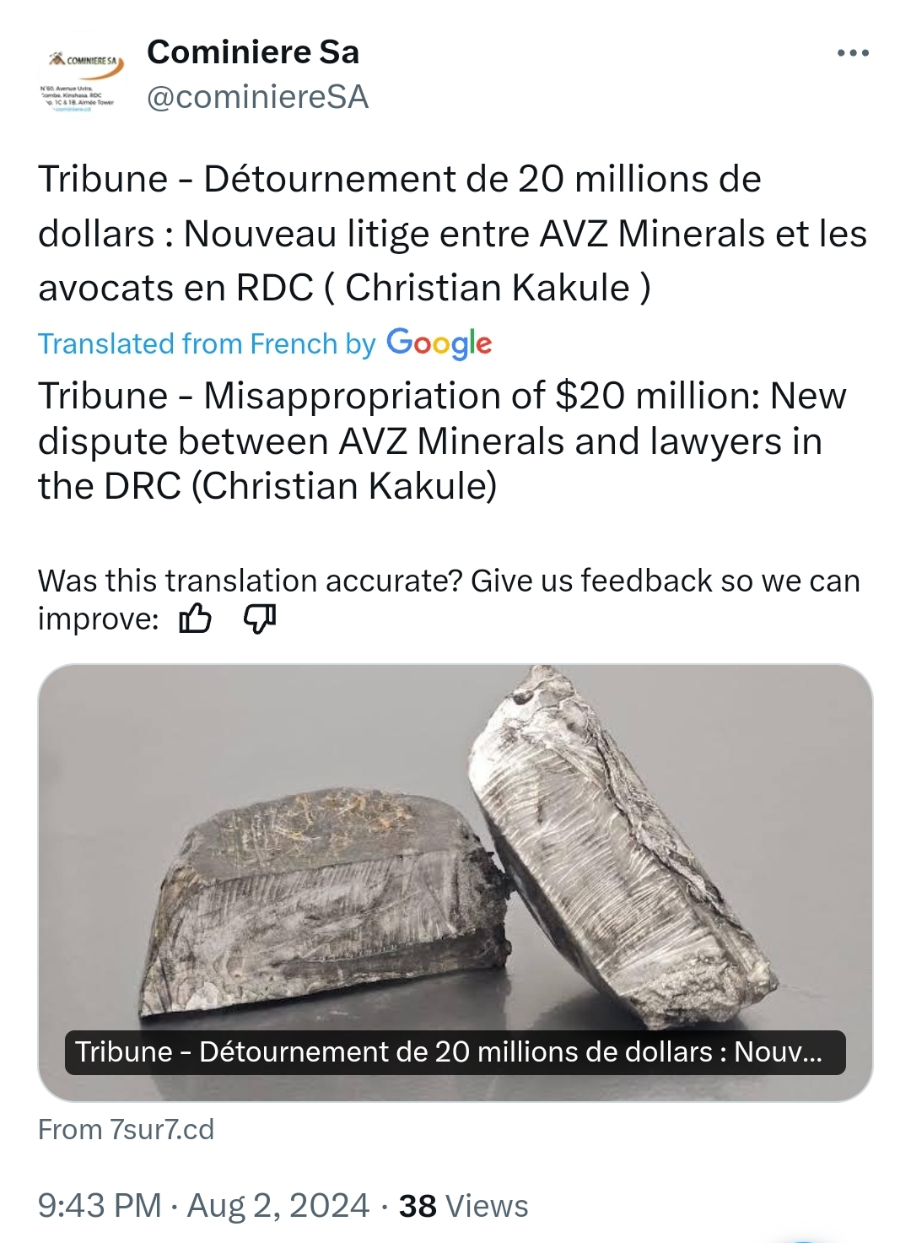Give thumbs down to the translation
The image size is (911, 1243).
[x=260, y=619]
